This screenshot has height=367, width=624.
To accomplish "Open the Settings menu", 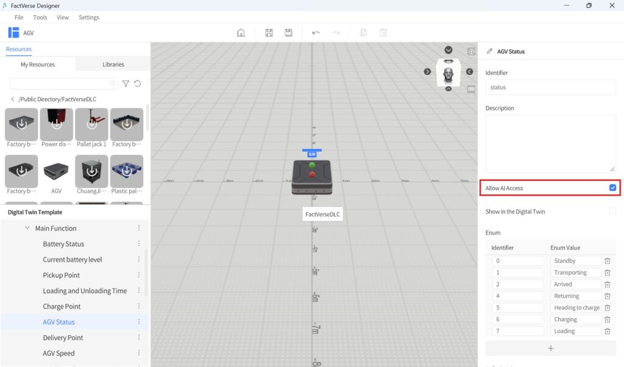I will [89, 18].
